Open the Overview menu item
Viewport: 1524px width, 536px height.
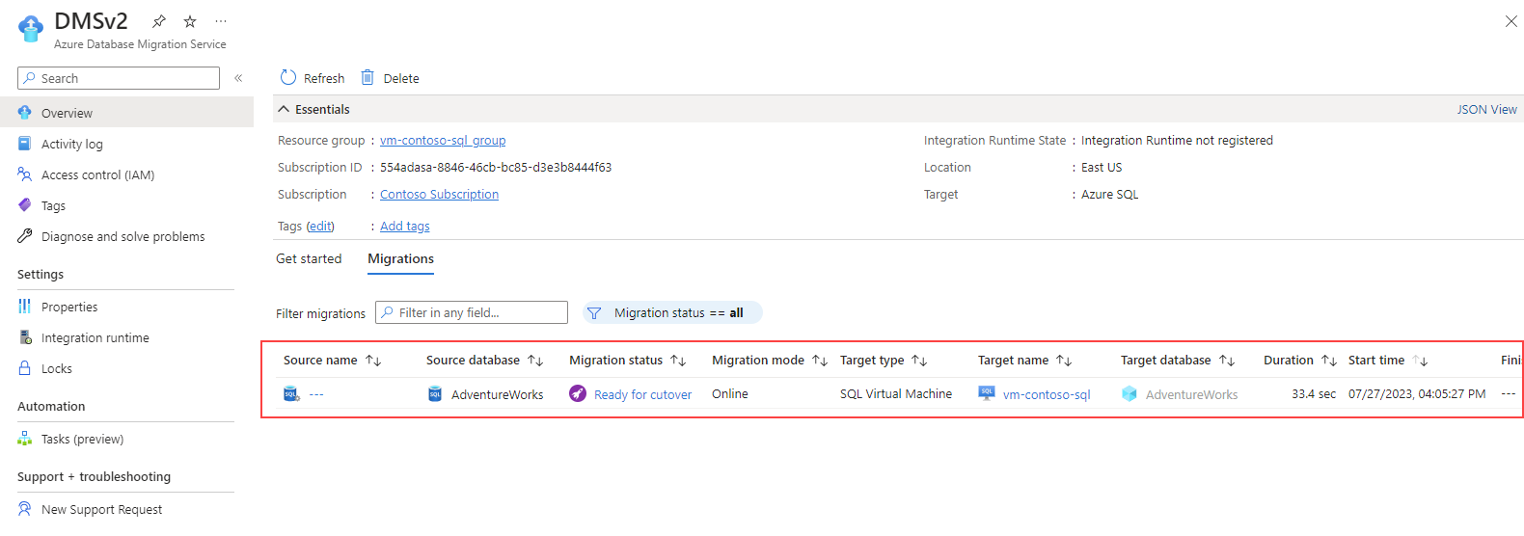pyautogui.click(x=126, y=113)
